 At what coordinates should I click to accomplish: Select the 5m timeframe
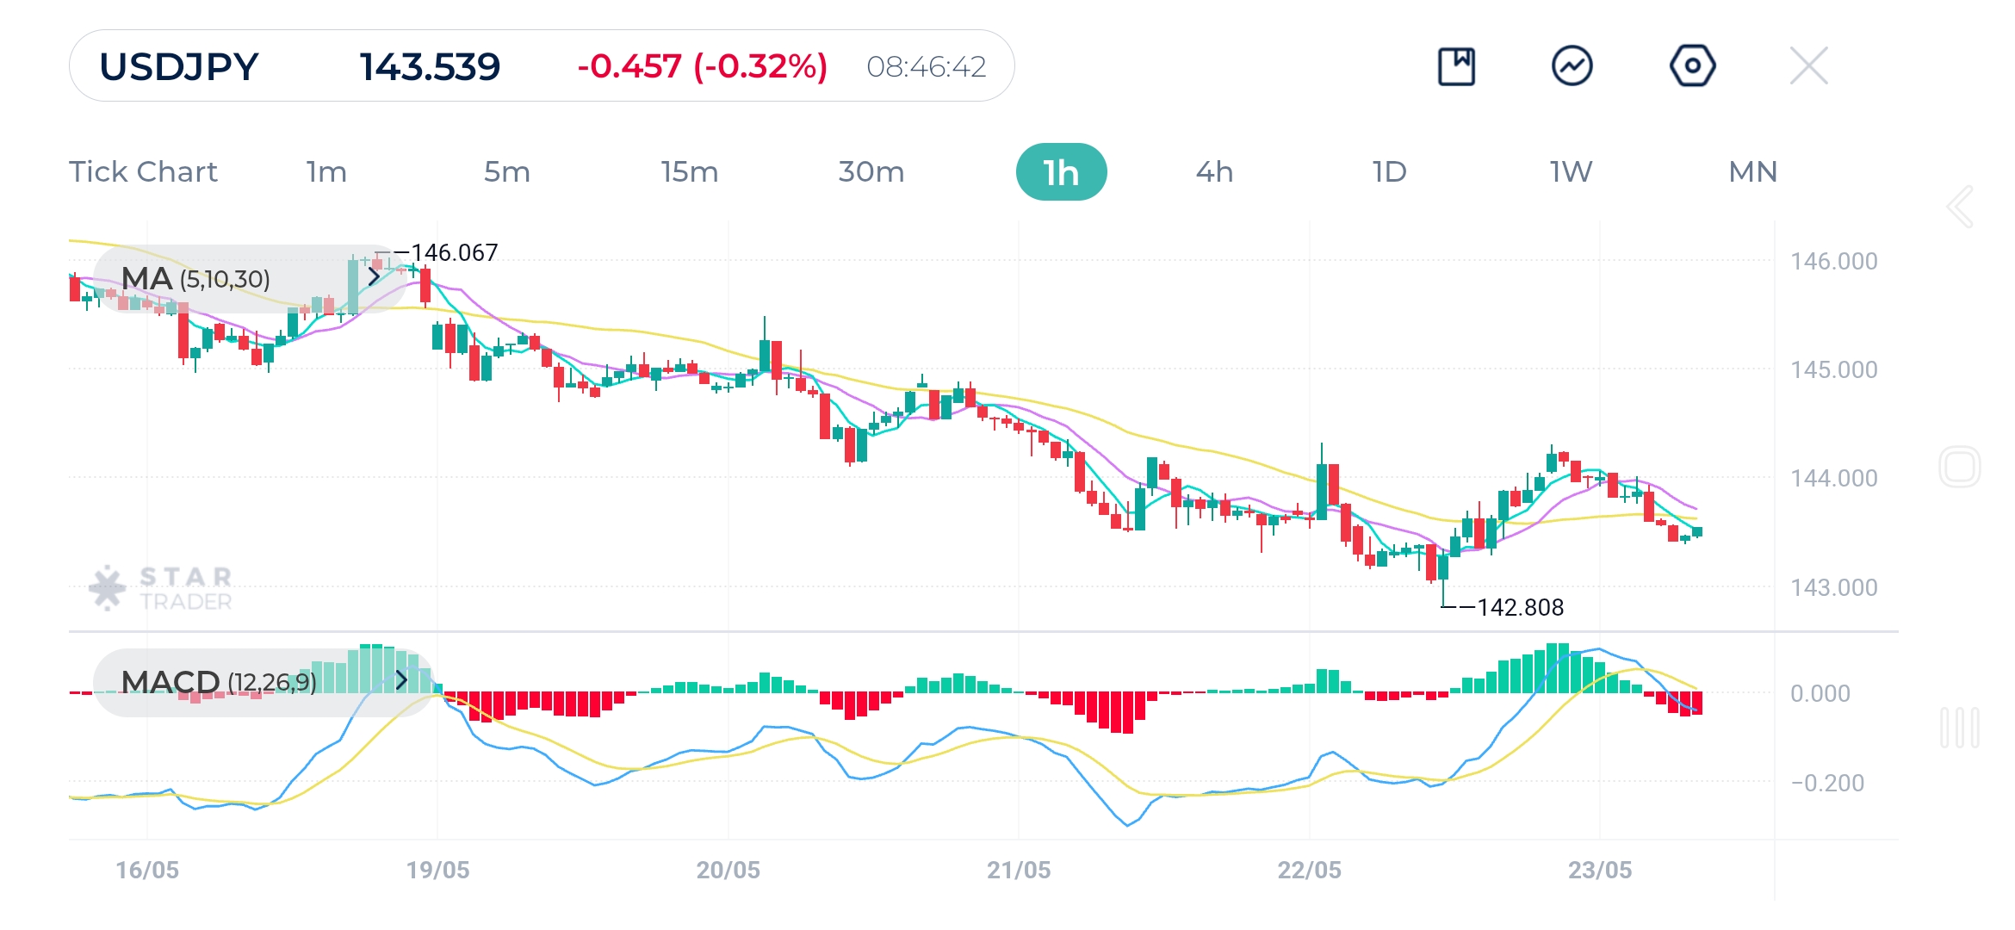pyautogui.click(x=506, y=172)
